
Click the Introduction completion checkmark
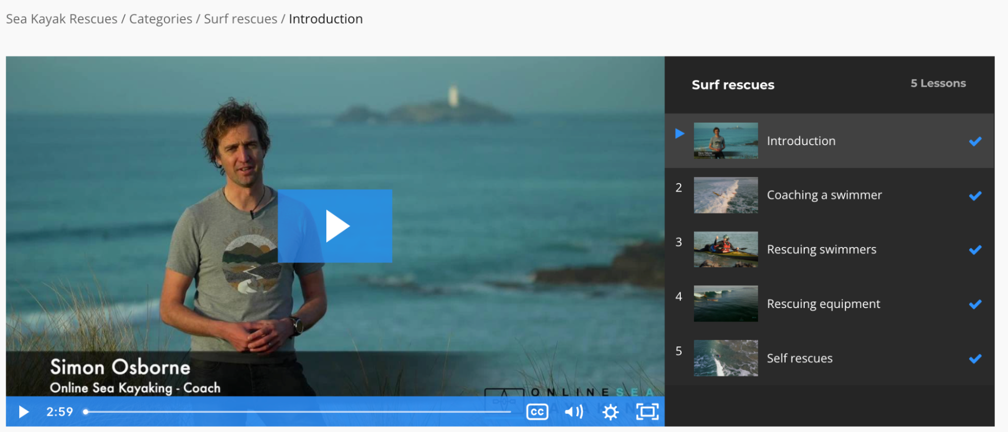(x=975, y=141)
